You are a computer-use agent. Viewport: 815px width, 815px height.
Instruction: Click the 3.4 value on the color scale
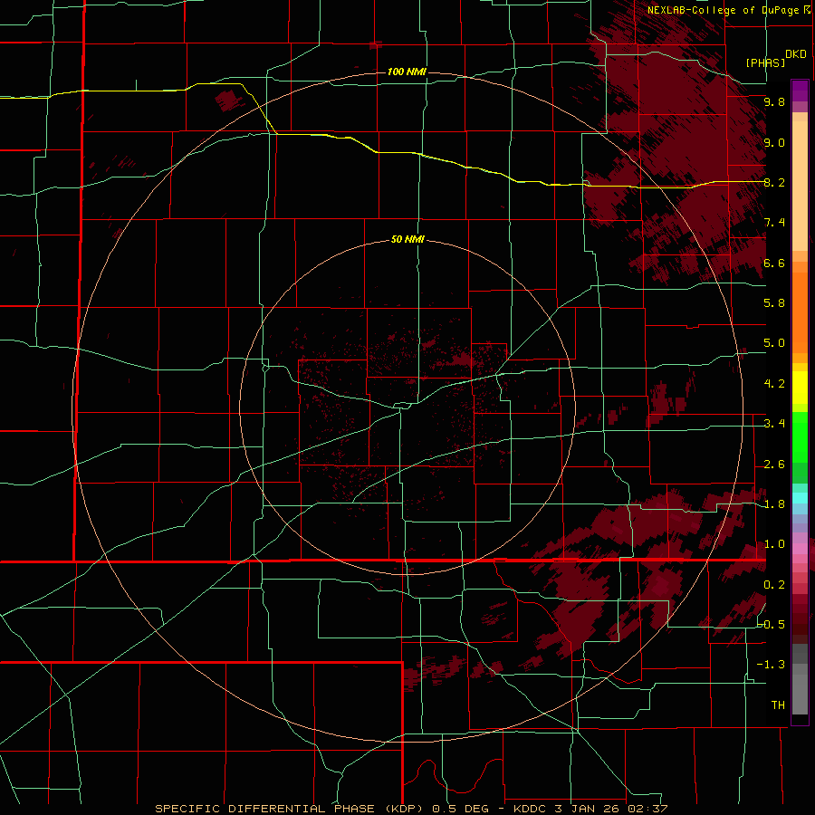point(774,424)
